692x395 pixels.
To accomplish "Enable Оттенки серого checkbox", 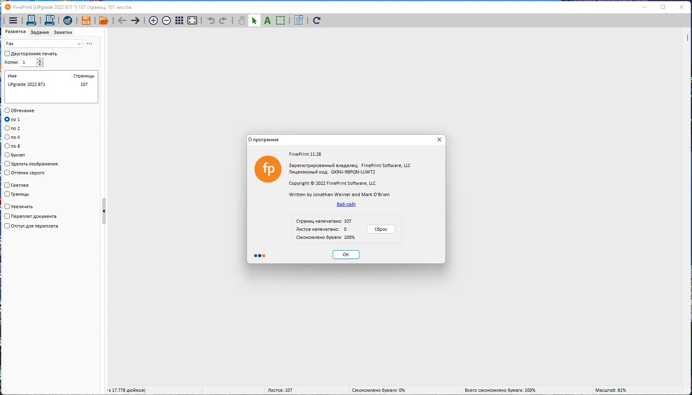I will (x=7, y=173).
